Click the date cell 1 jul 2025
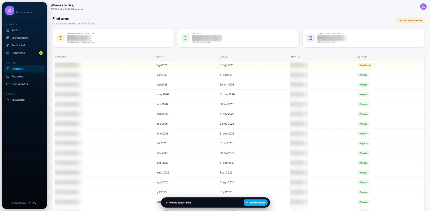Viewport: 430px width, 211px height. (161, 192)
